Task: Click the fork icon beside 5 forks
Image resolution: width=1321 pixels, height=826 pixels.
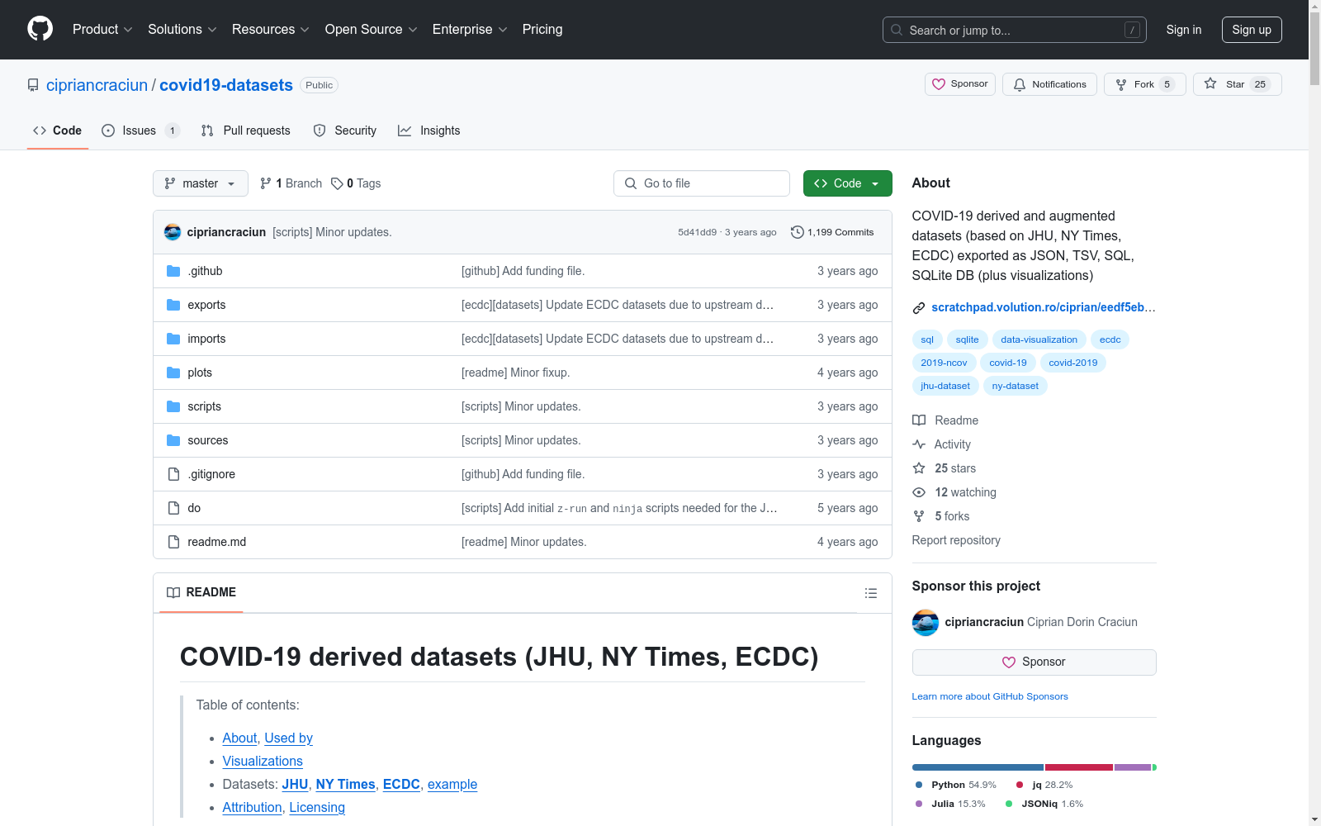Action: (x=919, y=516)
